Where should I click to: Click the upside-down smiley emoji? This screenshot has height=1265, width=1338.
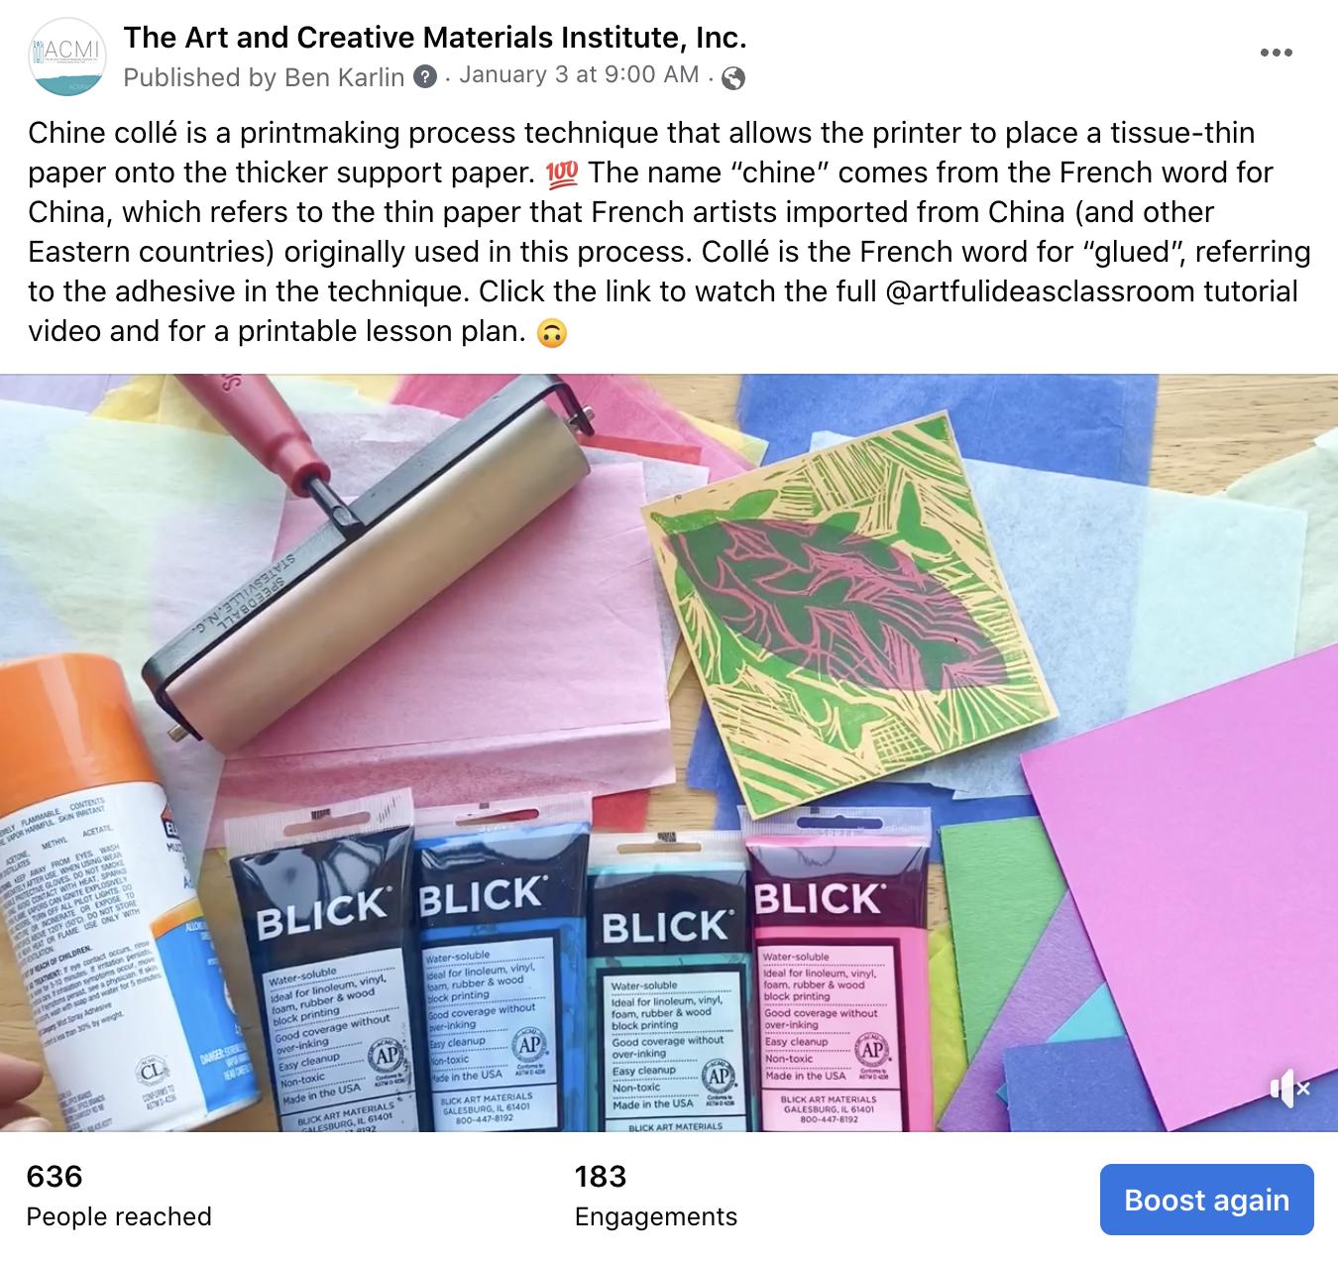(551, 333)
